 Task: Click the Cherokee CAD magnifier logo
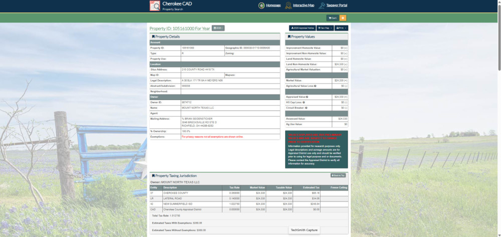pos(155,5)
